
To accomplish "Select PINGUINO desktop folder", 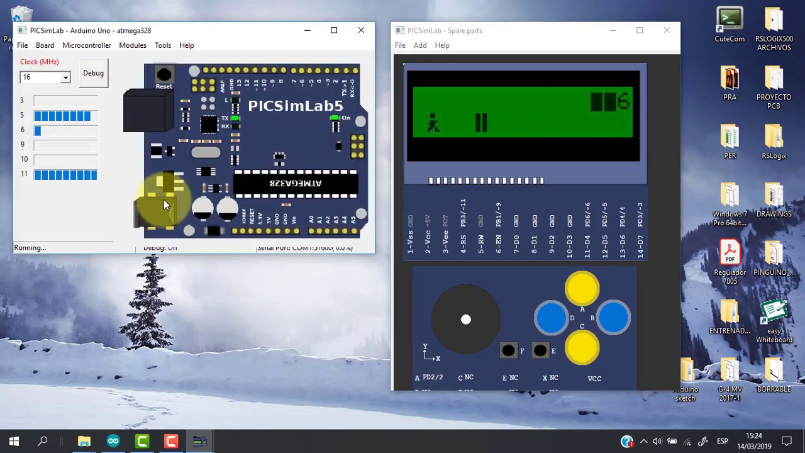I will click(x=774, y=259).
